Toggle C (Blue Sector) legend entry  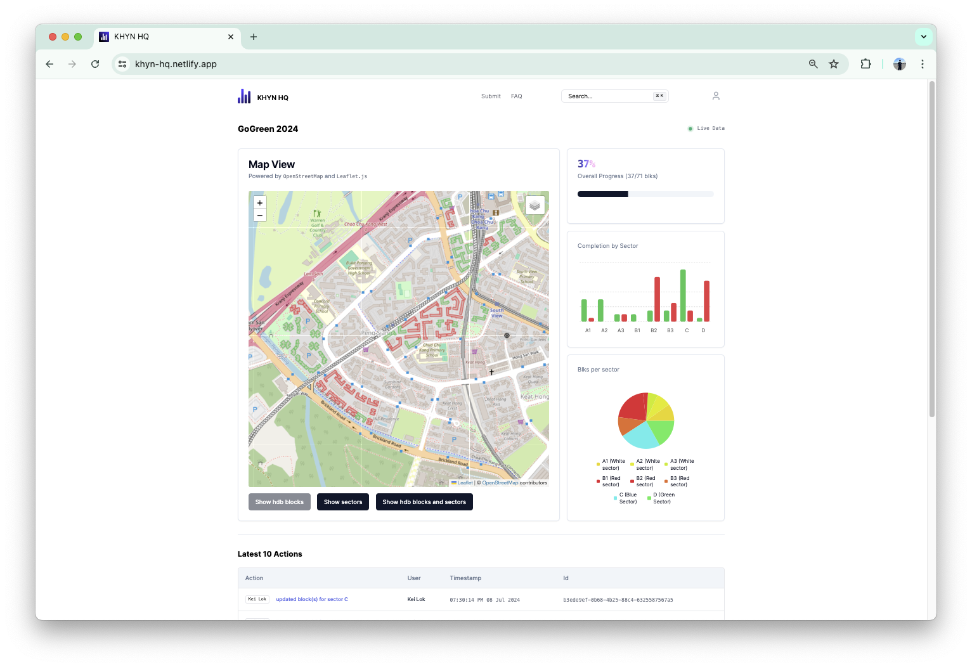pyautogui.click(x=626, y=498)
